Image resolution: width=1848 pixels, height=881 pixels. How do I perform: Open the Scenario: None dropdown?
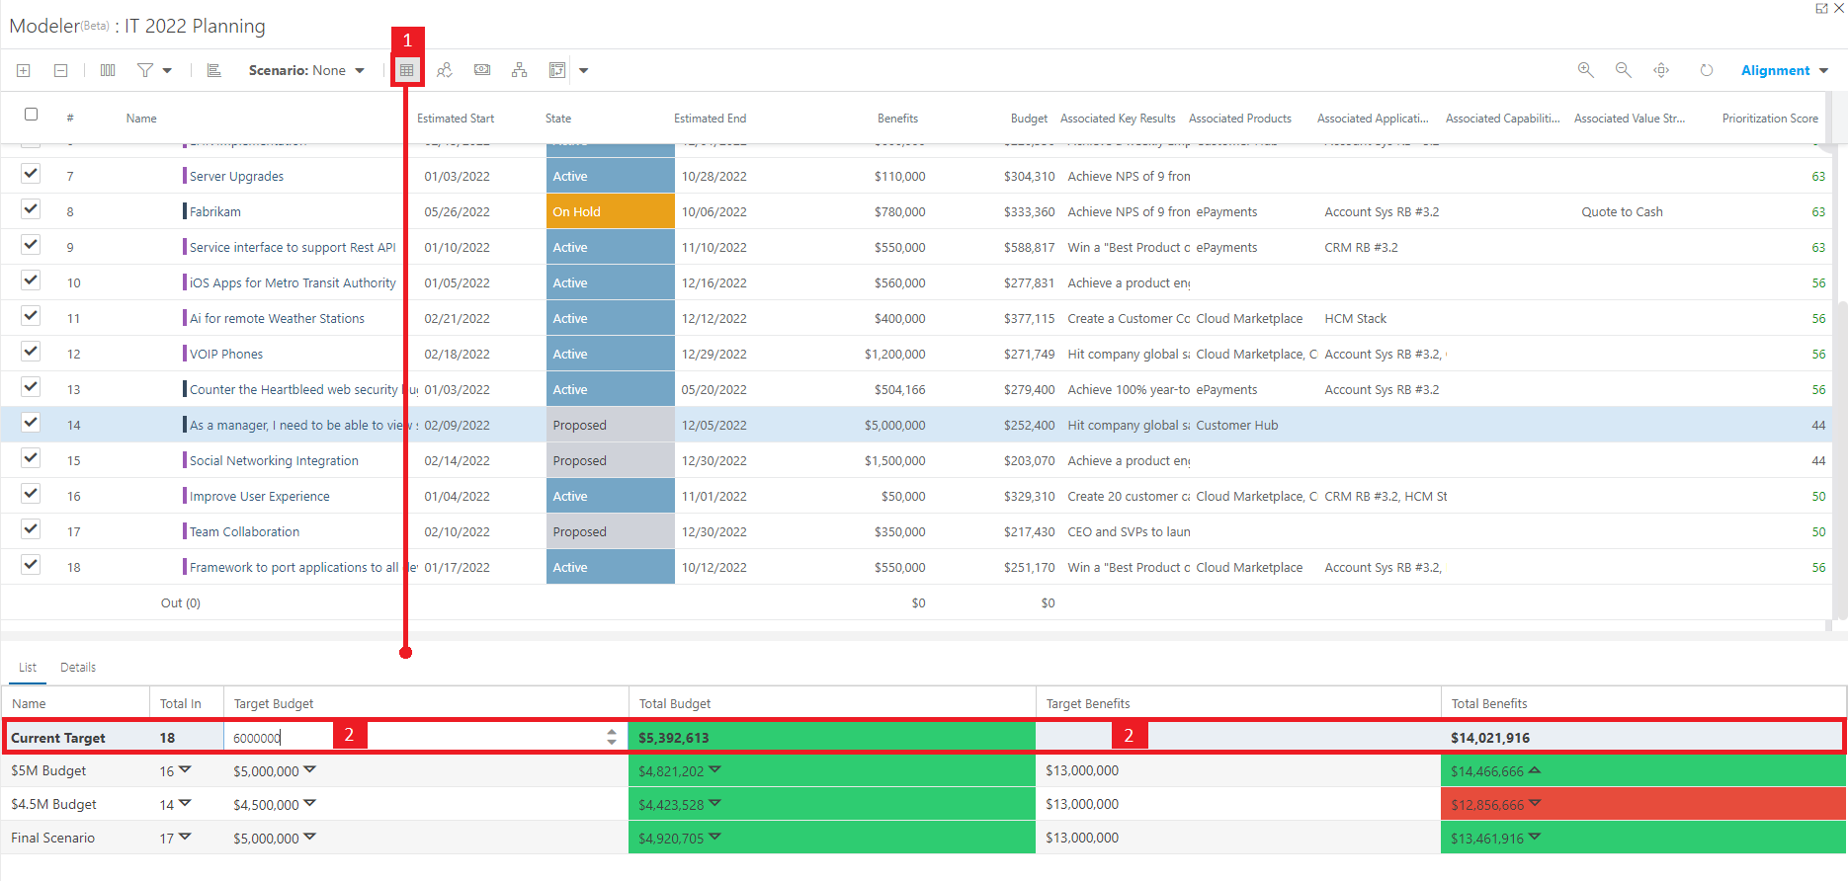(x=307, y=70)
